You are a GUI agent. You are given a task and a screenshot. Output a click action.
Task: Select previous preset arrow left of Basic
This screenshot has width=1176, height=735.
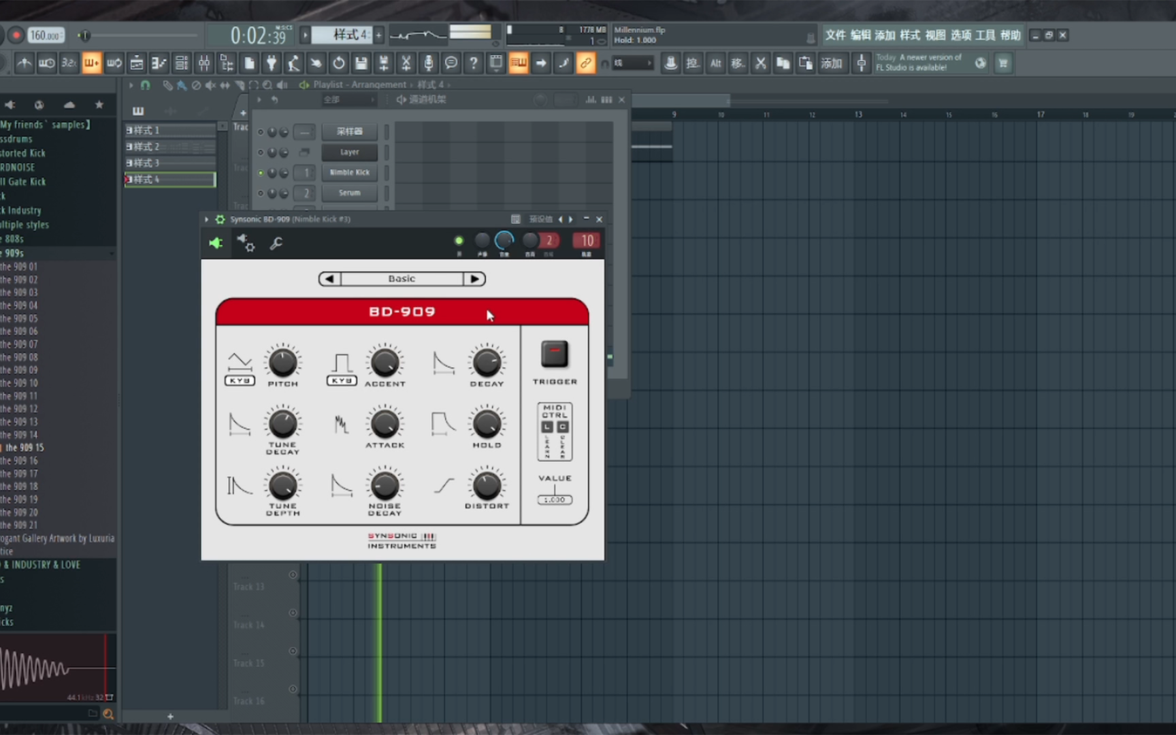[x=329, y=278]
